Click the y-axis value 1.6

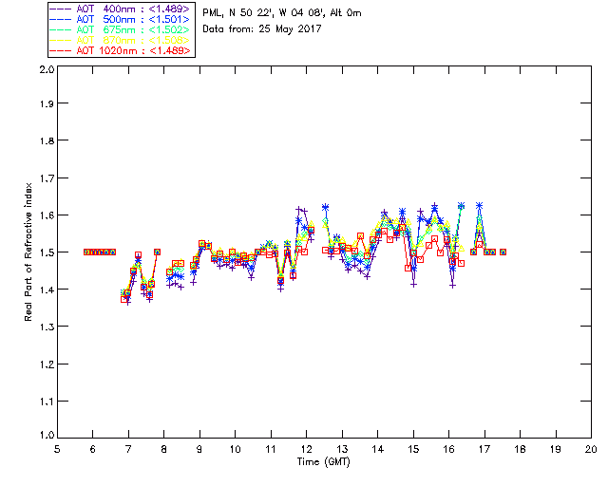pyautogui.click(x=47, y=215)
